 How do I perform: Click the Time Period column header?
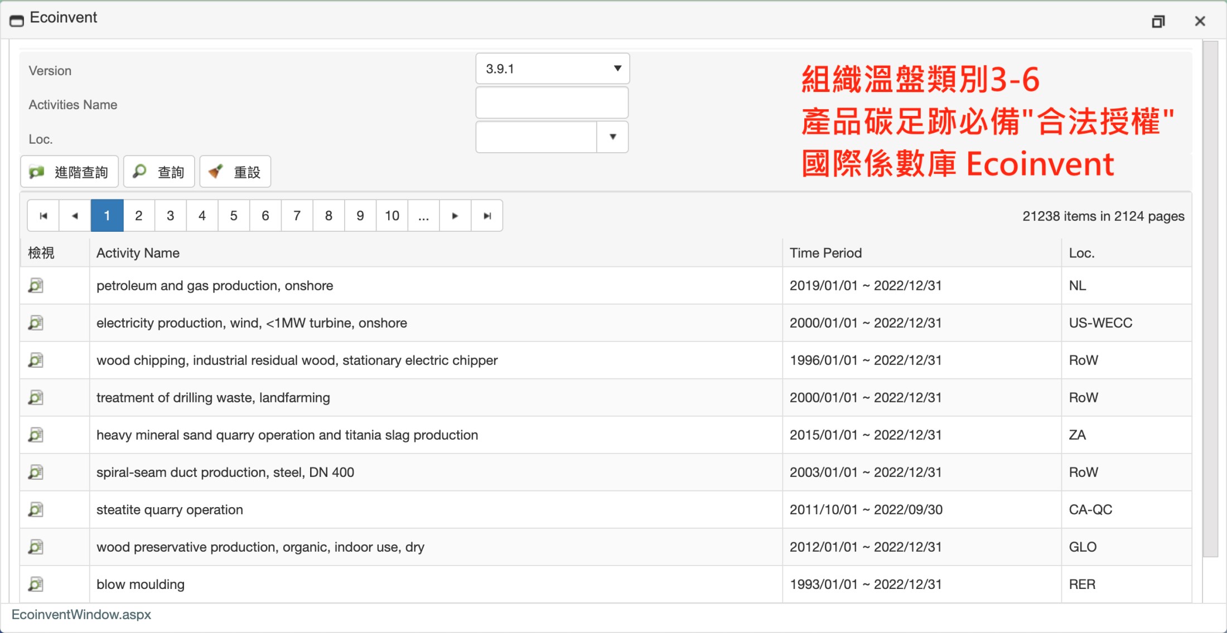[825, 253]
